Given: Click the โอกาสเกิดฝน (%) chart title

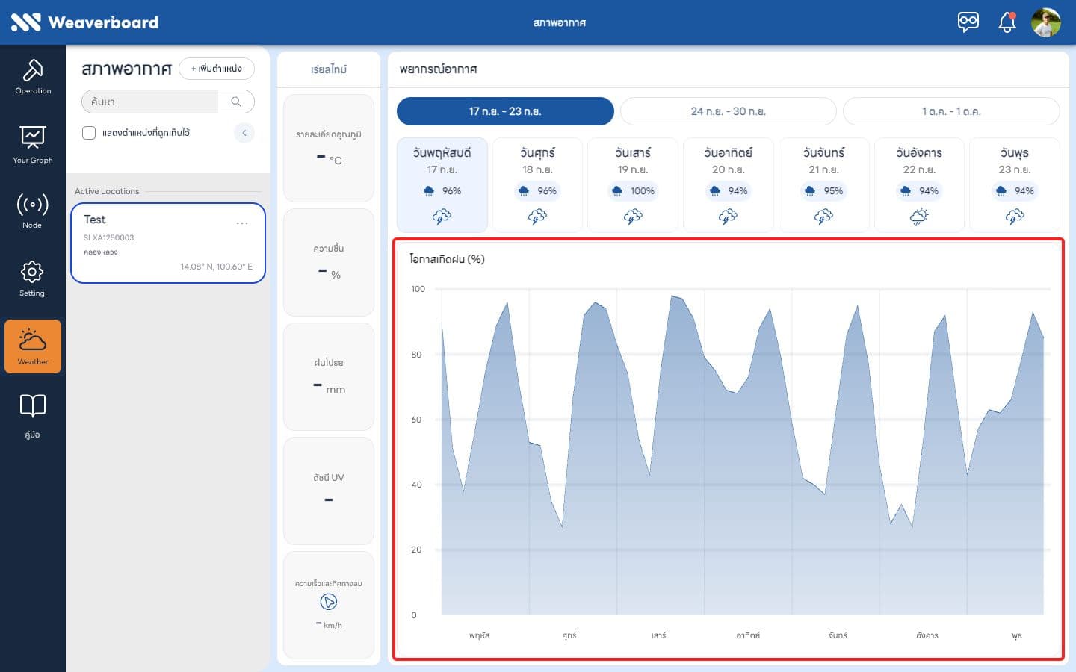Looking at the screenshot, I should 447,259.
